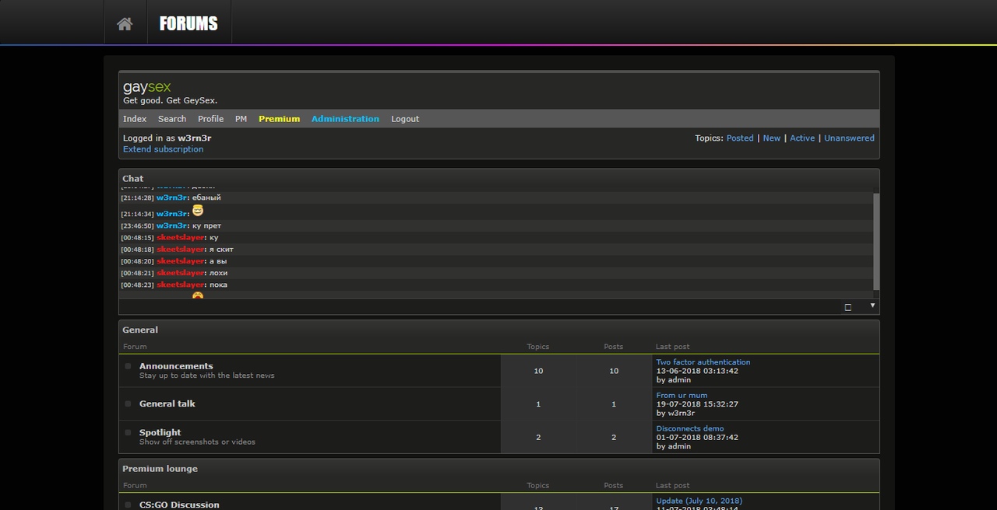Click the Topics count in the General talk row

pos(538,404)
